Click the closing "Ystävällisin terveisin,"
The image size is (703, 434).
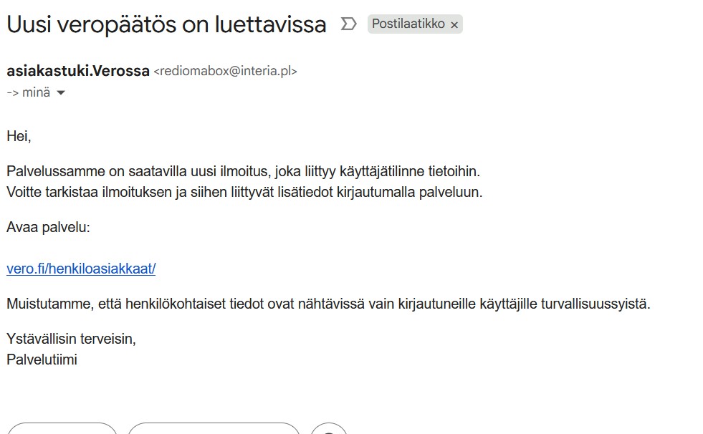(x=71, y=339)
